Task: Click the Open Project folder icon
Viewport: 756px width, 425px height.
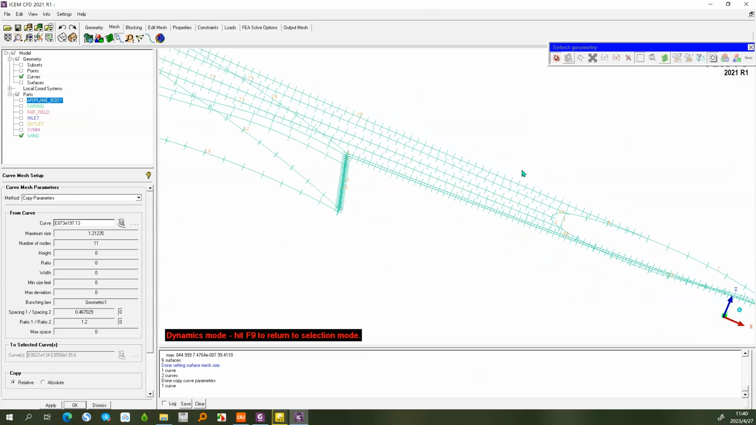Action: coord(7,28)
